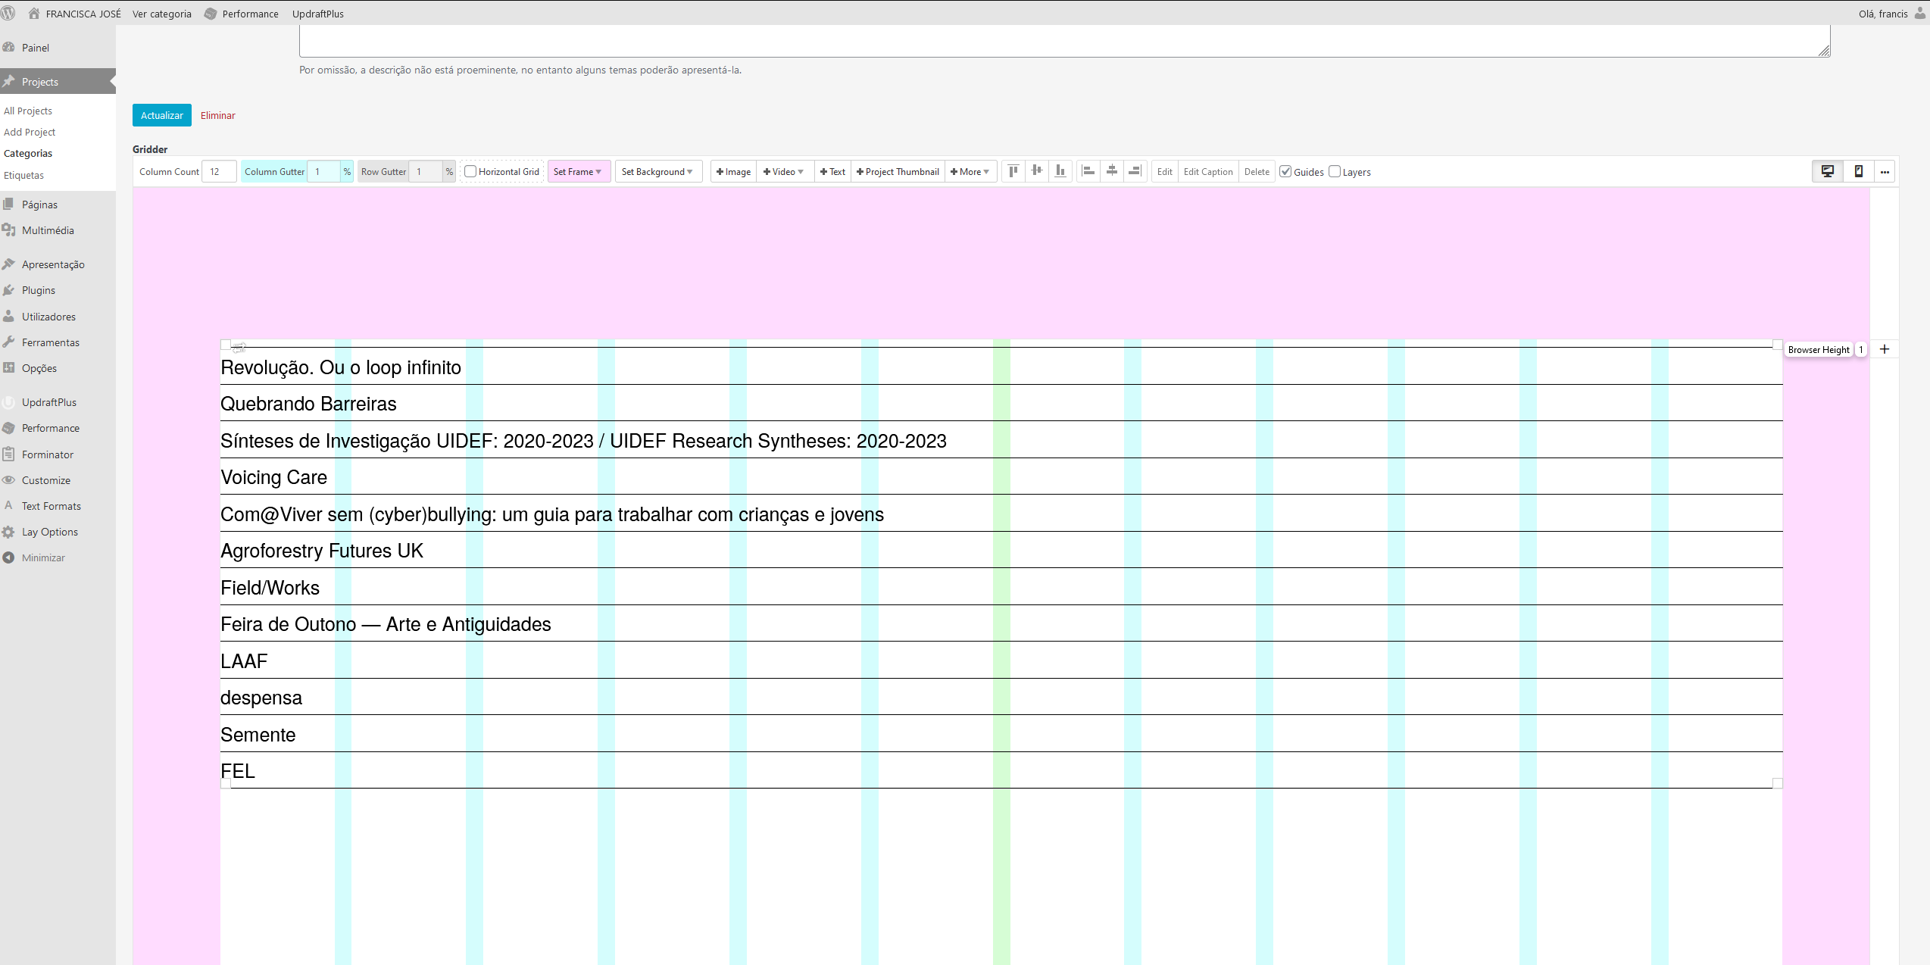This screenshot has height=965, width=1930.
Task: Toggle the Horizontal Grid checkbox
Action: pos(470,172)
